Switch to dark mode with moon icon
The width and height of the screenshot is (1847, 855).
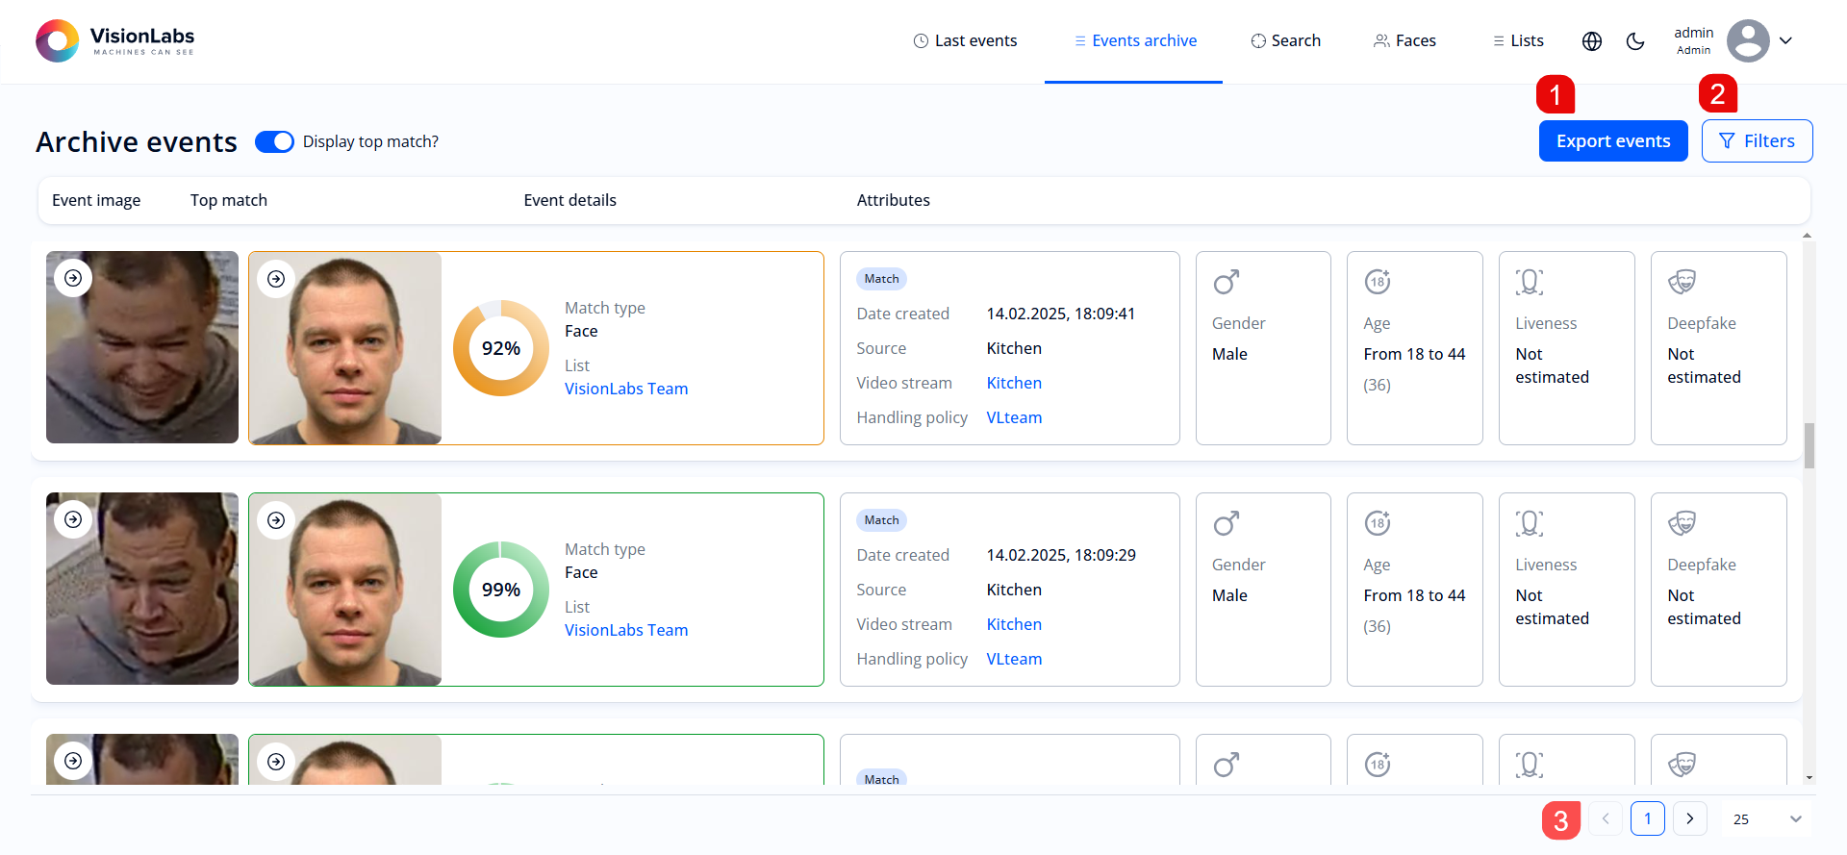tap(1635, 41)
